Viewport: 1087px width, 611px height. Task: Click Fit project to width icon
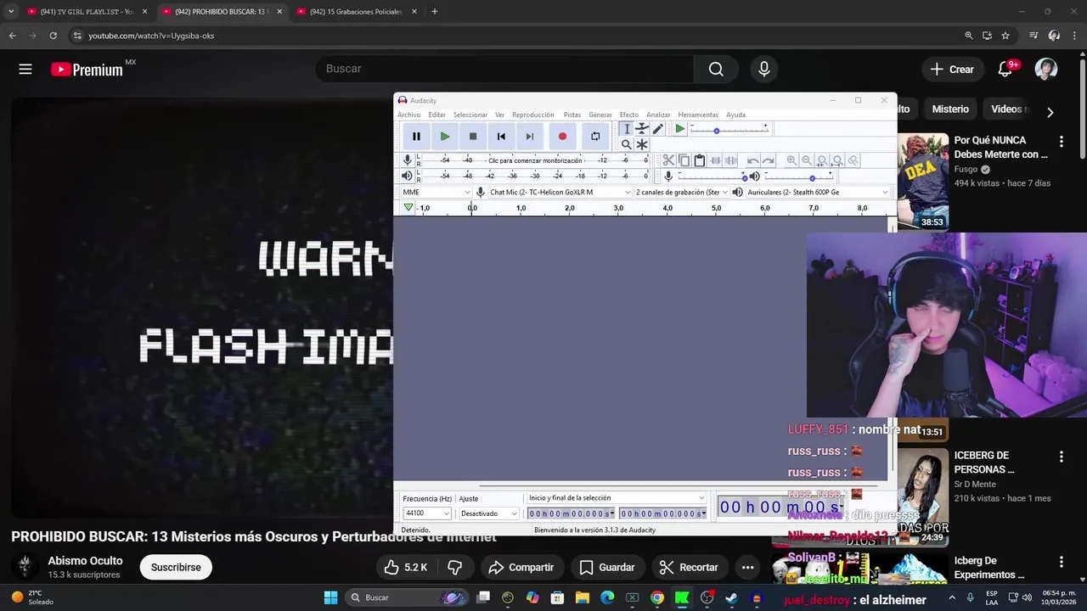837,160
